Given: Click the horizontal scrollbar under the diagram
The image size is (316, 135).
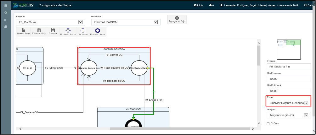Looking at the screenshot, I should click(138, 128).
